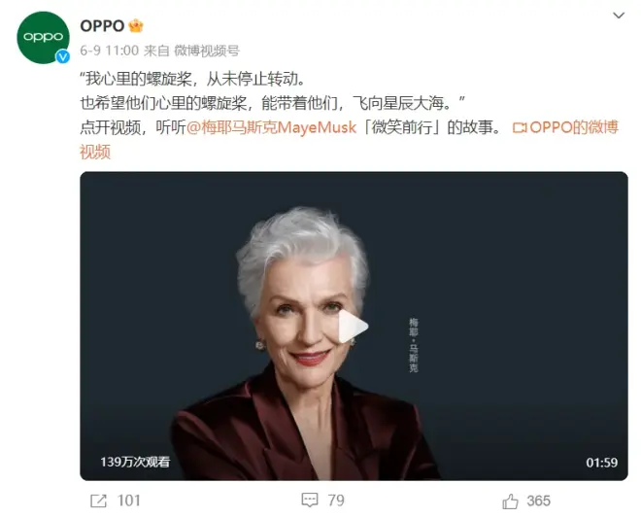Click the 139万次观看 view count label

click(135, 462)
